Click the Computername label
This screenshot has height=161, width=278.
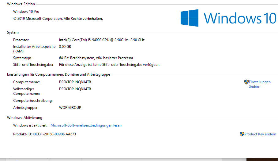coord(26,82)
